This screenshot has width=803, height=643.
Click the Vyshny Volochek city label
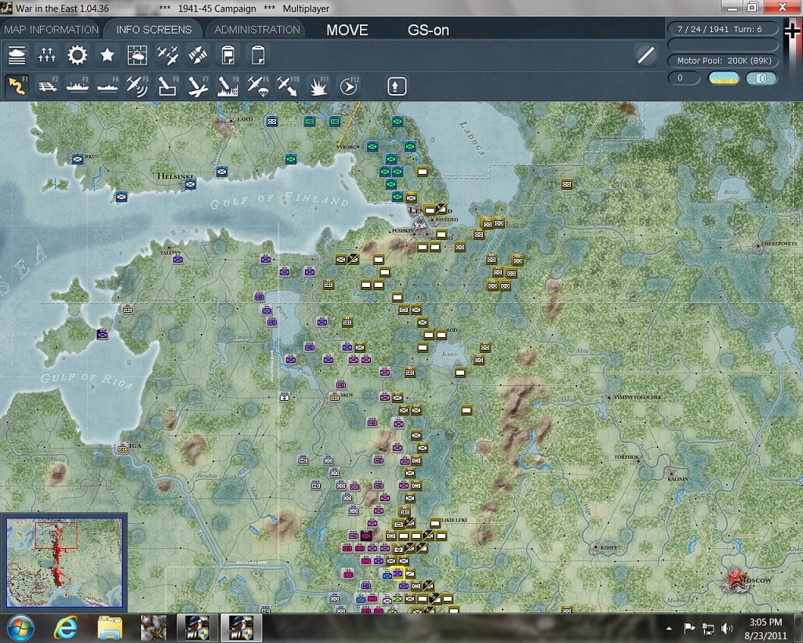coord(638,398)
